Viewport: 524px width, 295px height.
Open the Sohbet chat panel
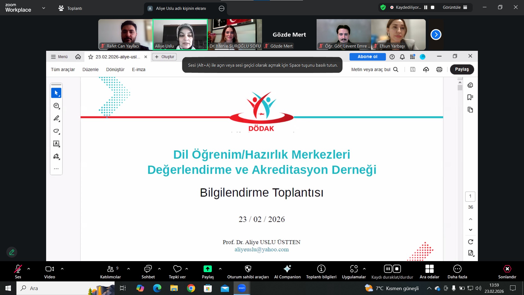point(148,269)
